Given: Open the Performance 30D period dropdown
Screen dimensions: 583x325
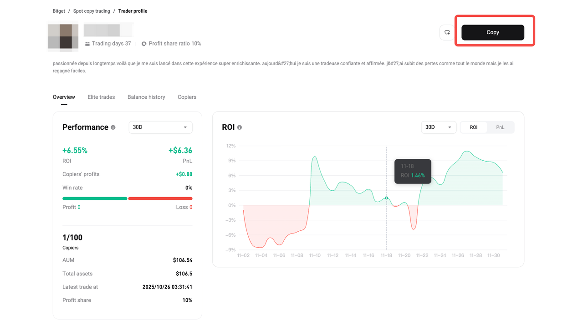Looking at the screenshot, I should coord(160,127).
